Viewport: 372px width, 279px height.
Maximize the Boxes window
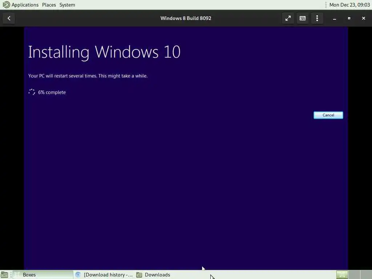click(x=349, y=18)
